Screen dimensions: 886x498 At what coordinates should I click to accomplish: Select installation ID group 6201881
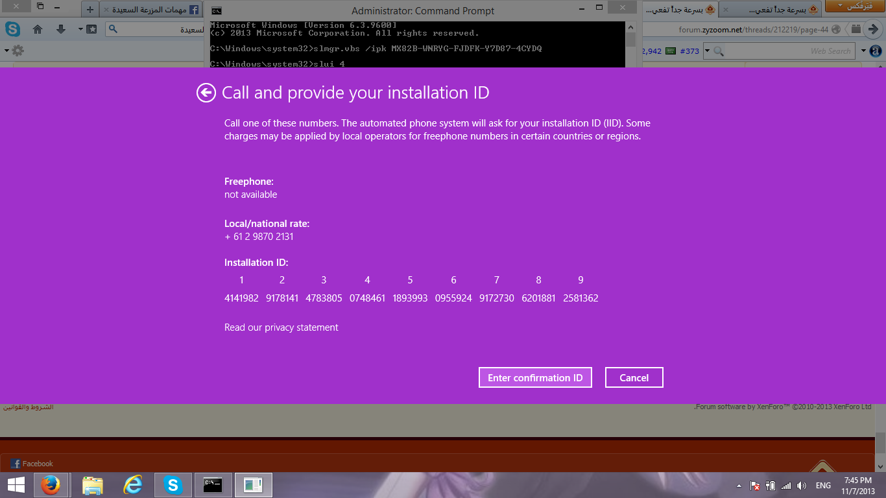click(538, 298)
